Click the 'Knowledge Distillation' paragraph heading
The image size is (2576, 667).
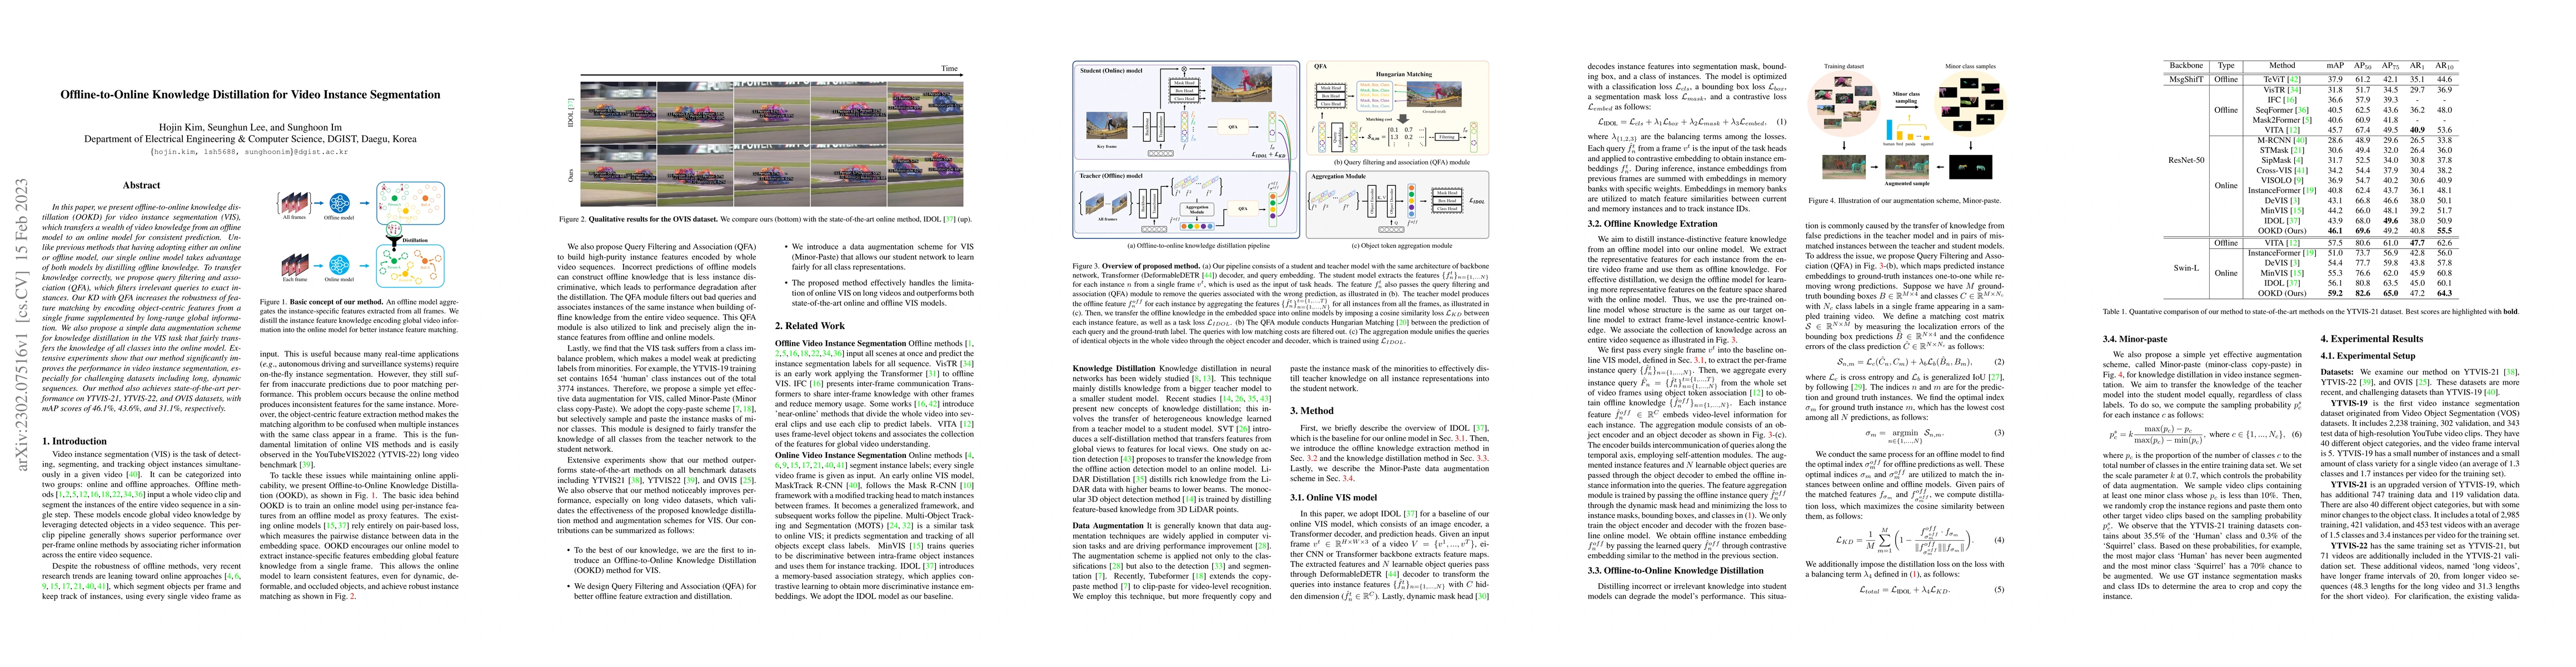[x=1114, y=368]
